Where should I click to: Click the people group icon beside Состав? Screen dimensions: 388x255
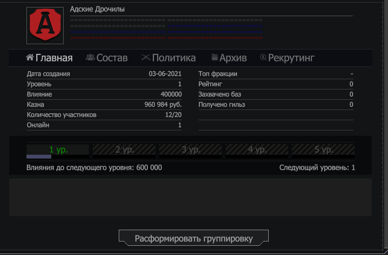(90, 58)
